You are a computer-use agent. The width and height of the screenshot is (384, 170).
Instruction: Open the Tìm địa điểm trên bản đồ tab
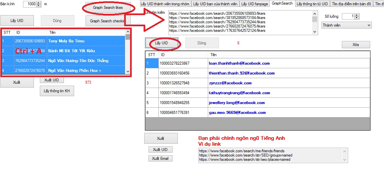[x=351, y=4]
